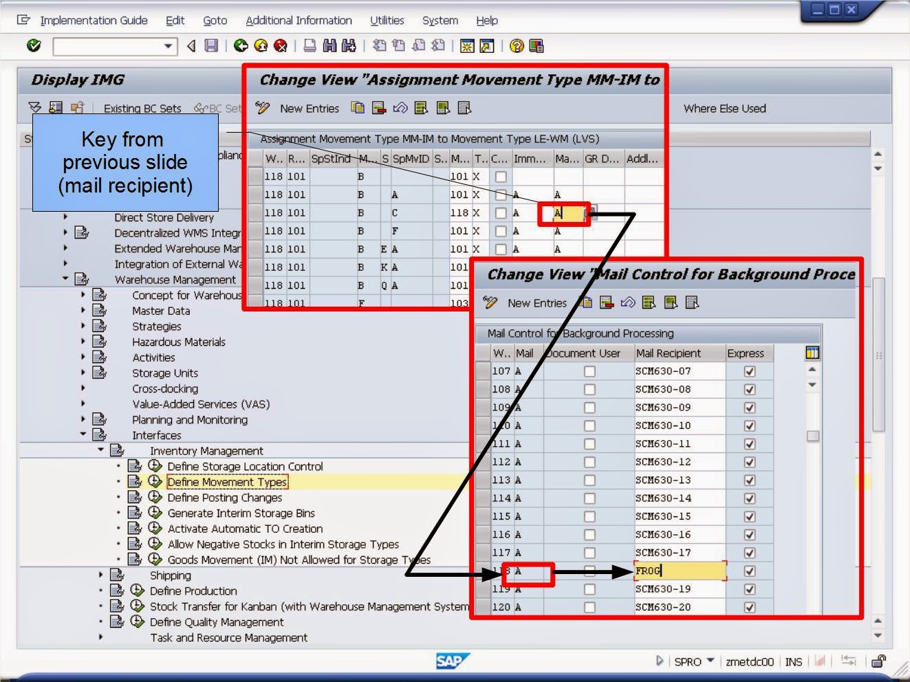Click the green Enter checkmark icon
Image resolution: width=910 pixels, height=682 pixels.
point(32,46)
